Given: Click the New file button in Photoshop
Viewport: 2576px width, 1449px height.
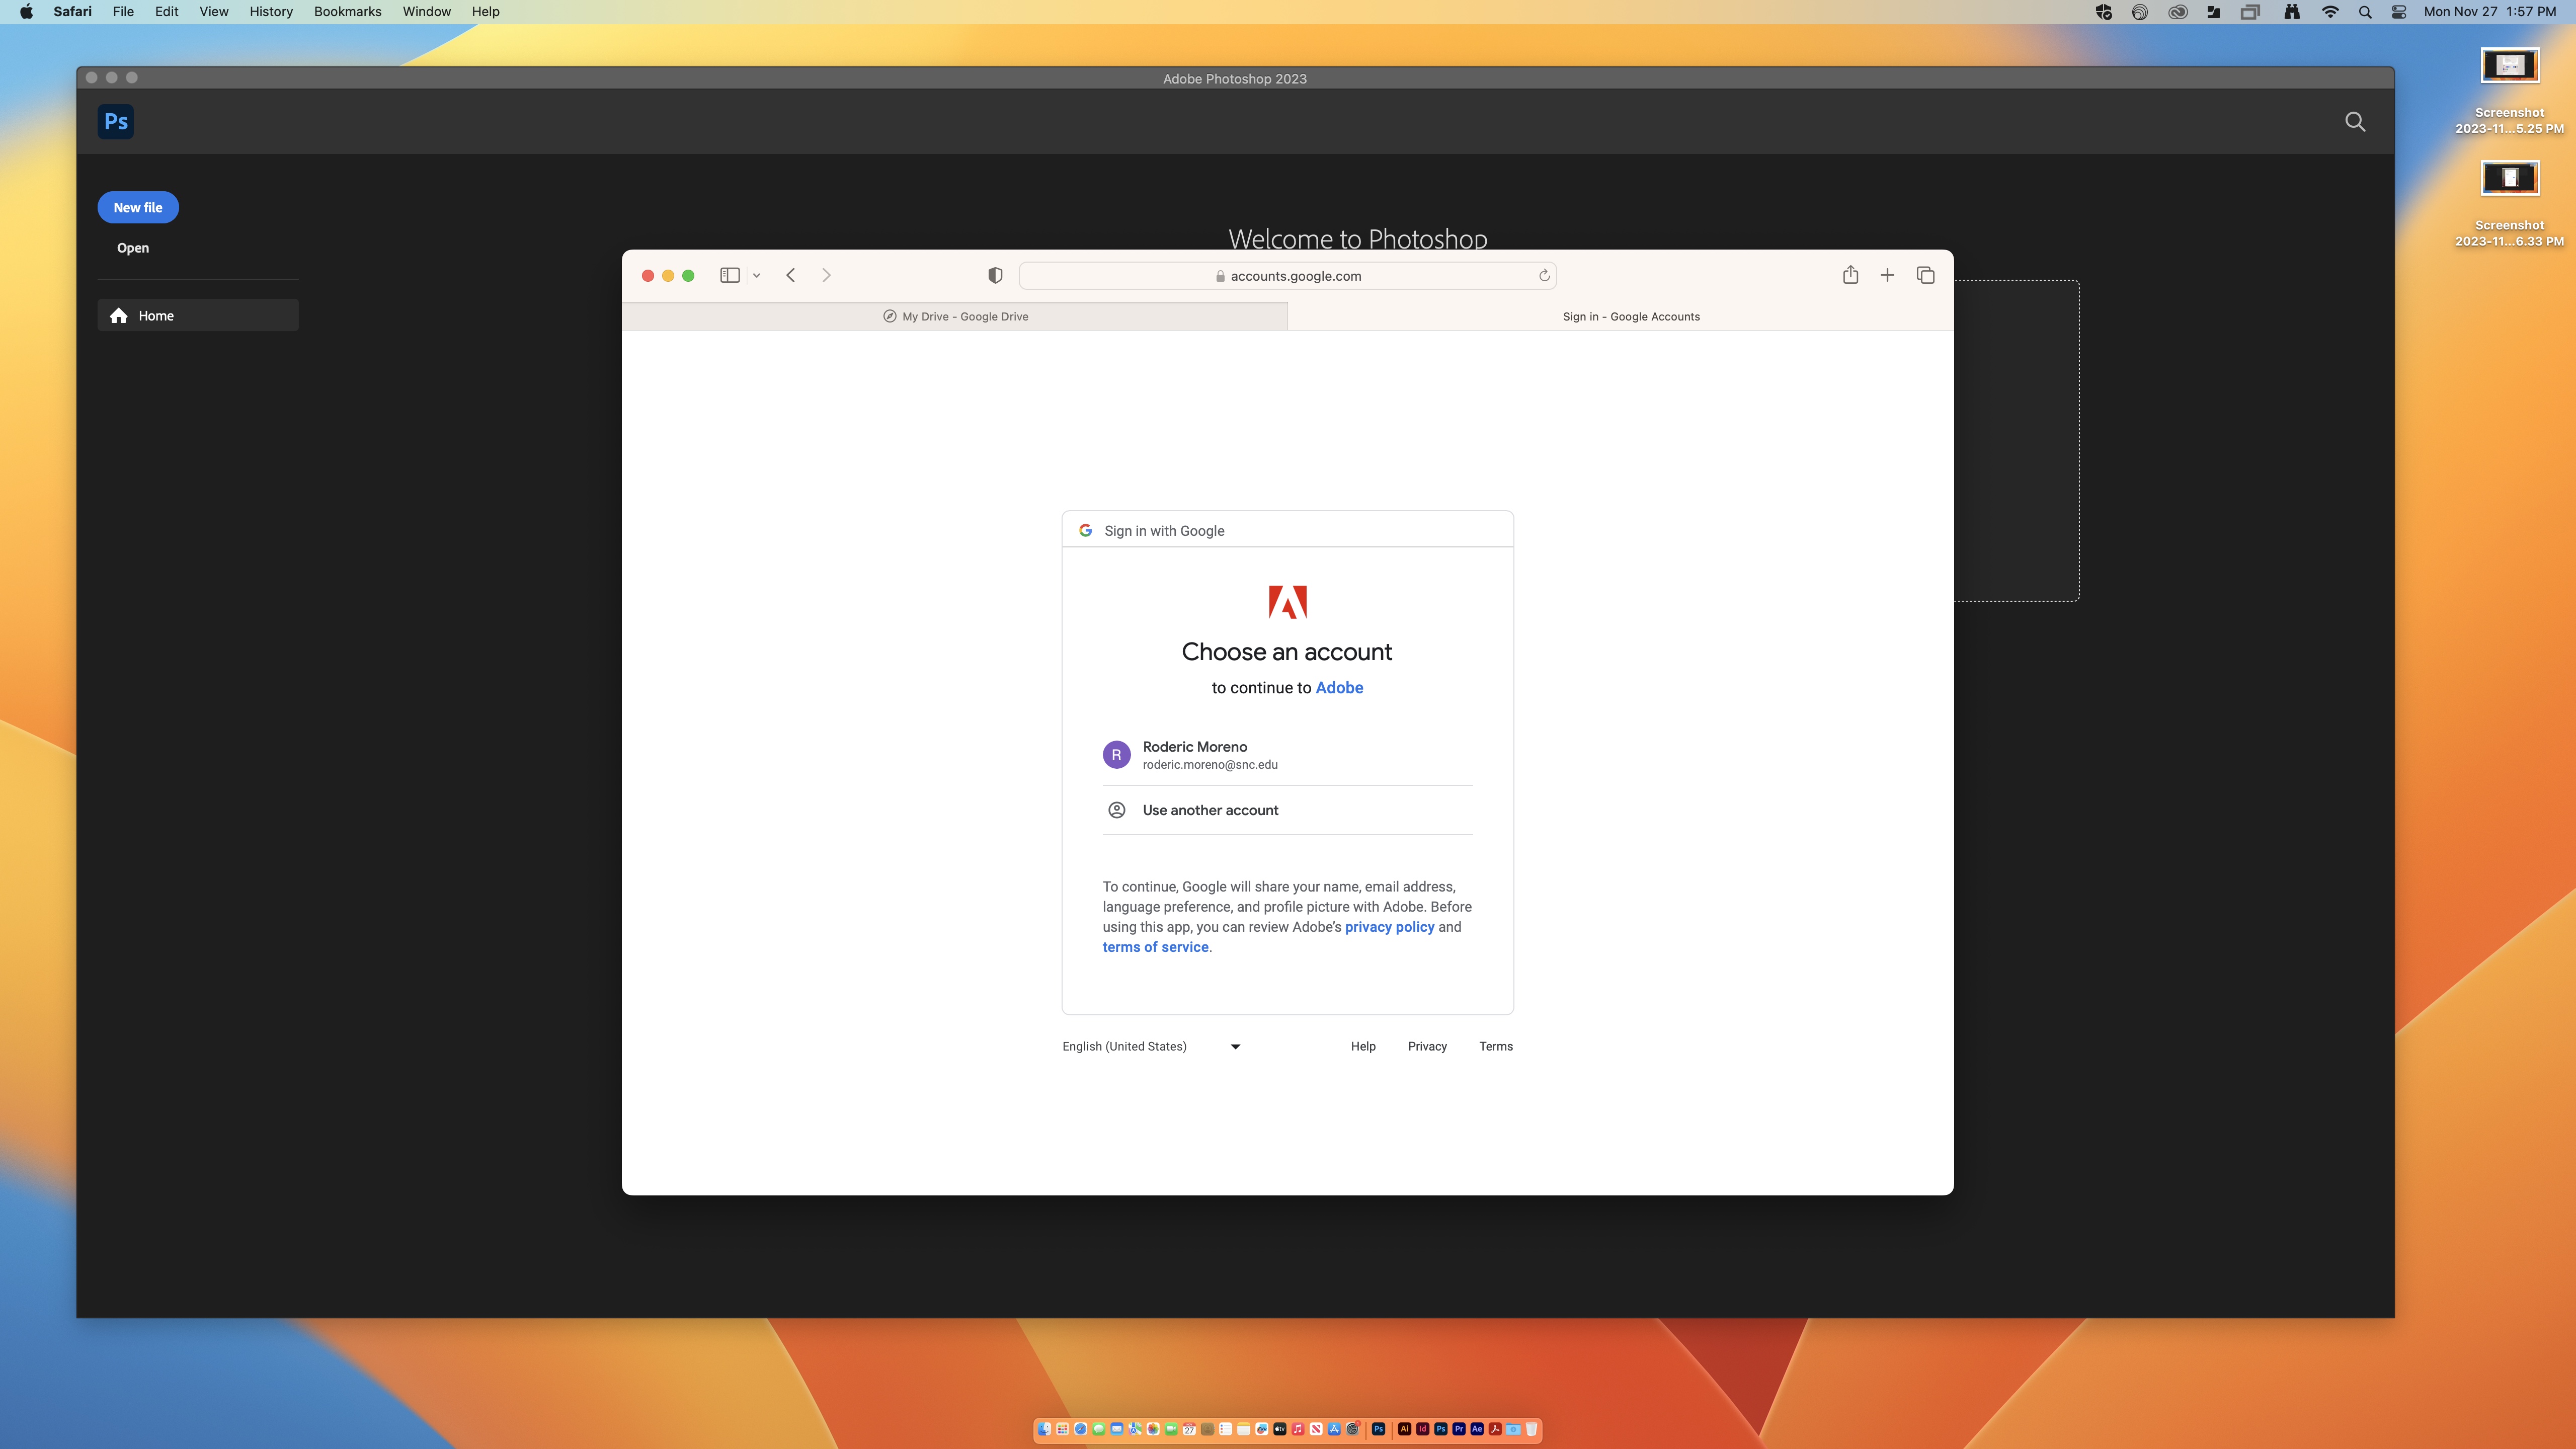Looking at the screenshot, I should (138, 207).
